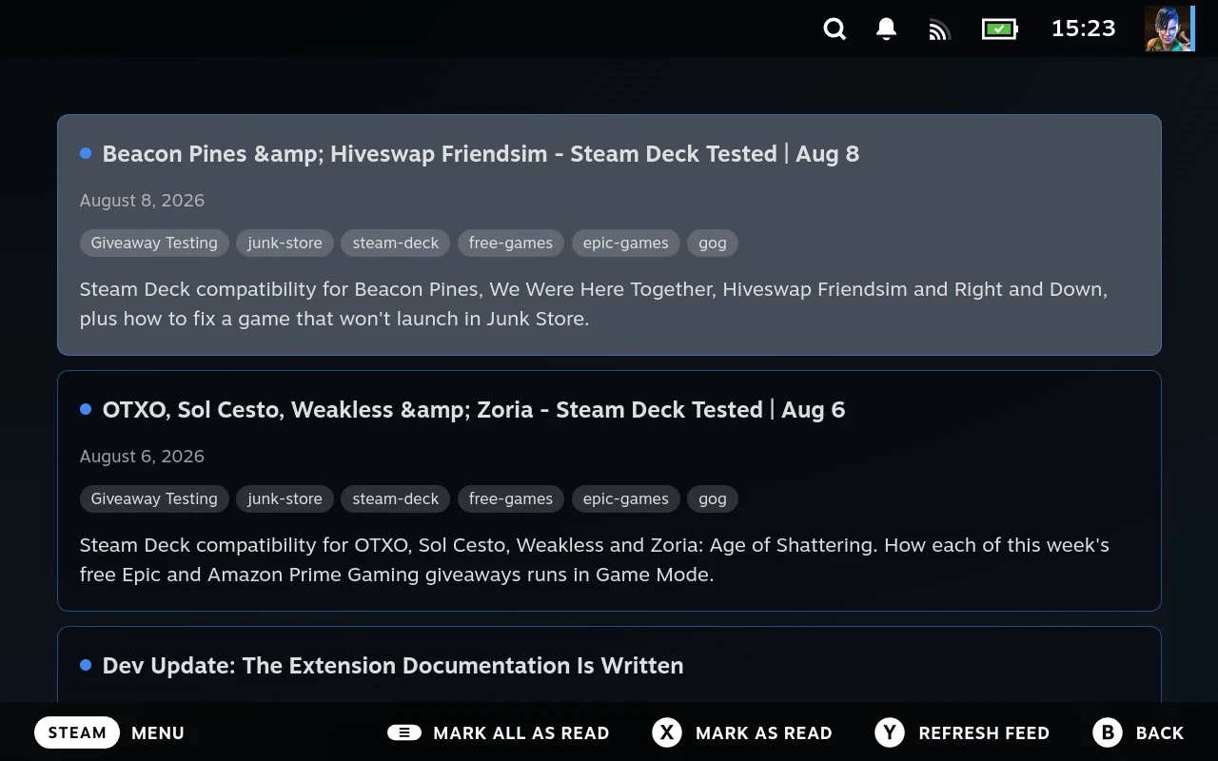Image resolution: width=1218 pixels, height=761 pixels.
Task: Open the search magnifier icon
Action: click(835, 29)
